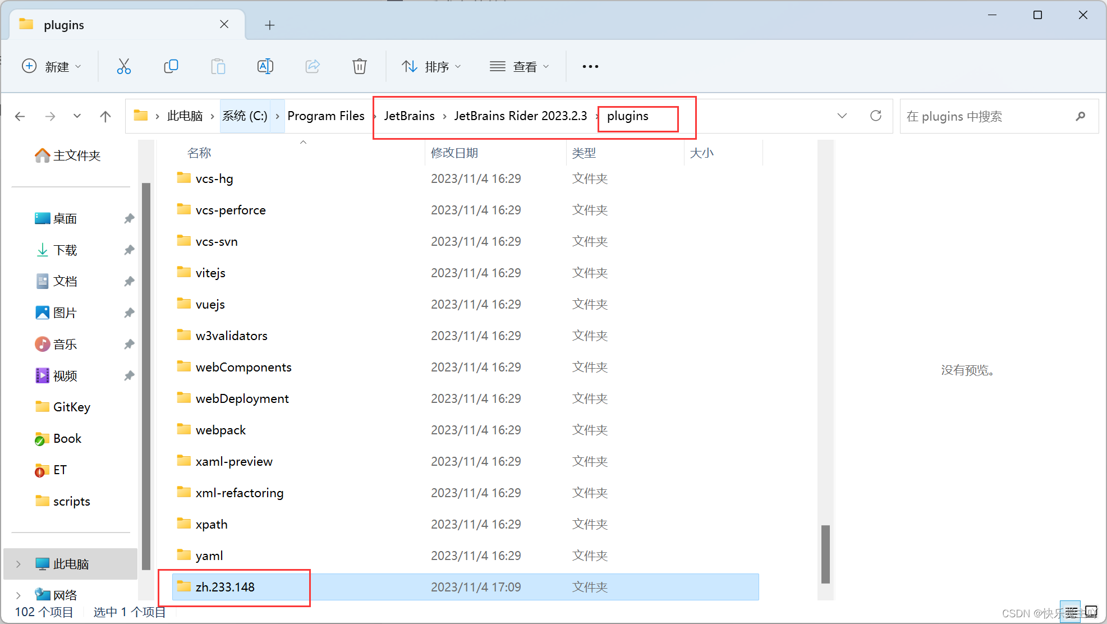Unpin 图片 from quick access
Viewport: 1107px width, 624px height.
point(129,313)
